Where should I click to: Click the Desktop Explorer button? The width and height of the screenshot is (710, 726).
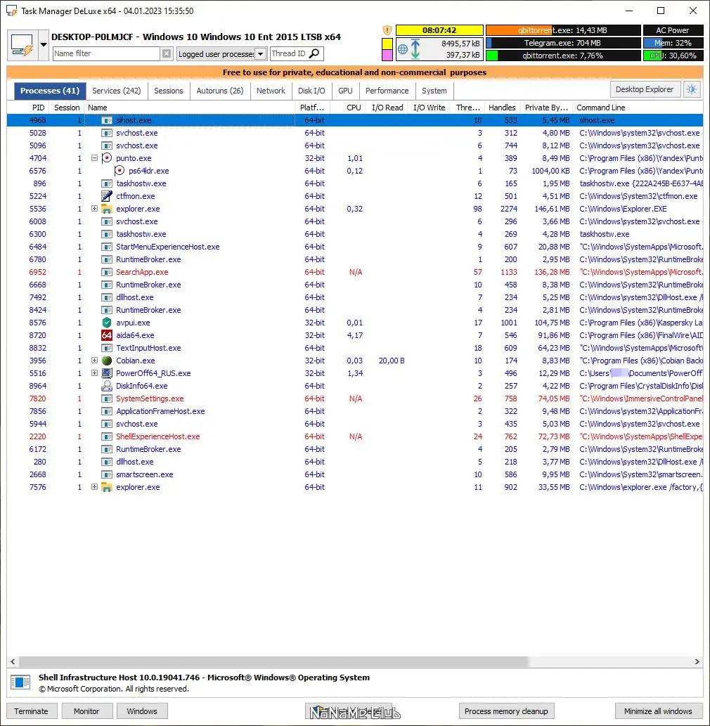click(x=645, y=89)
